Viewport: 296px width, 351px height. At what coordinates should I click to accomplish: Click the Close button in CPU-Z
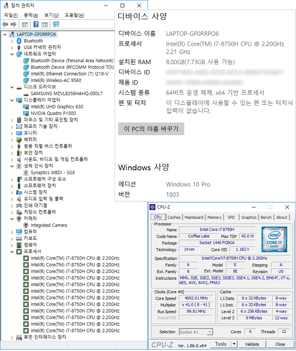[x=280, y=344]
